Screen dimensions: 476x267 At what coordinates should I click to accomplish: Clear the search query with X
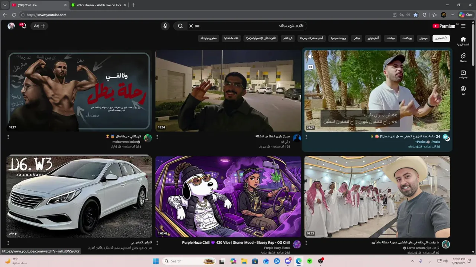pyautogui.click(x=191, y=26)
